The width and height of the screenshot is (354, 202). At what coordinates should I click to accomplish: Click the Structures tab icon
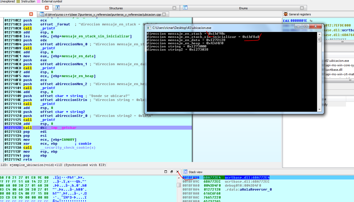tap(58, 8)
